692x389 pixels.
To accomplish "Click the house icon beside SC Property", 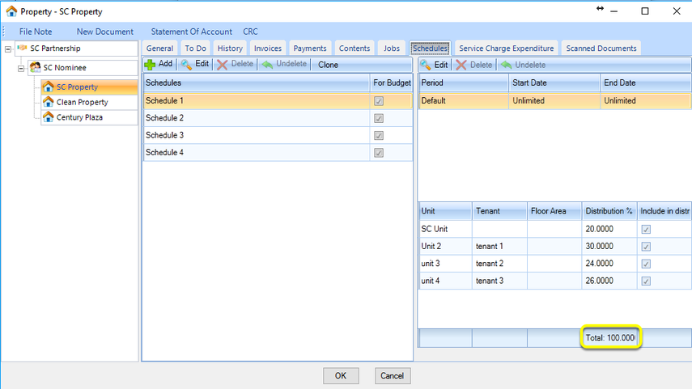I will pyautogui.click(x=48, y=87).
